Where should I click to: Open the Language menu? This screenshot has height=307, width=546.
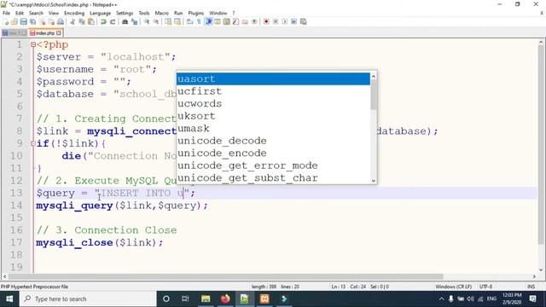(100, 13)
